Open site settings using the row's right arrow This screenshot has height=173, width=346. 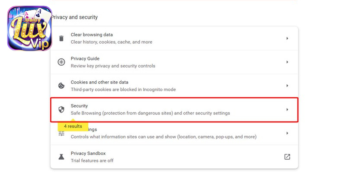click(x=287, y=133)
